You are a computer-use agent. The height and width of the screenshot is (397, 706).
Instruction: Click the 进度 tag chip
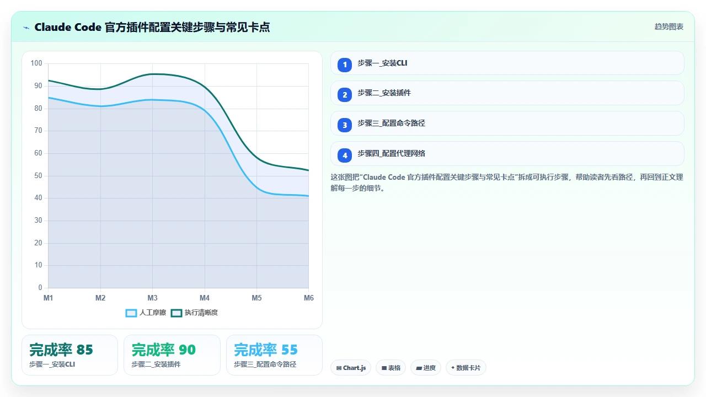coord(426,368)
